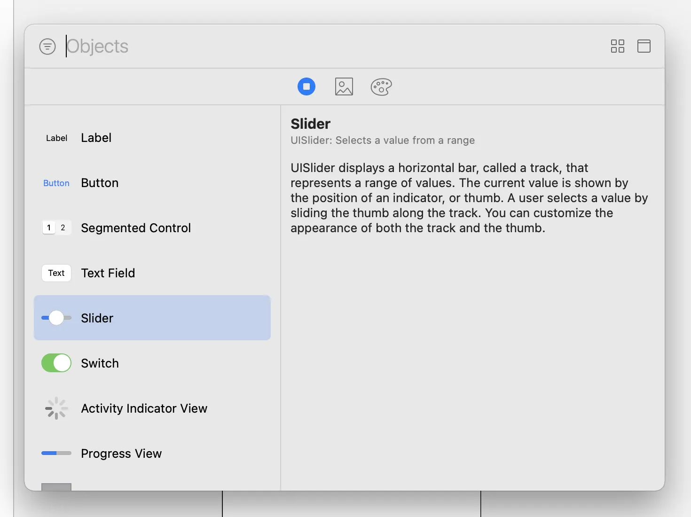This screenshot has width=691, height=517.
Task: Click the Text Field preview icon
Action: (x=56, y=273)
